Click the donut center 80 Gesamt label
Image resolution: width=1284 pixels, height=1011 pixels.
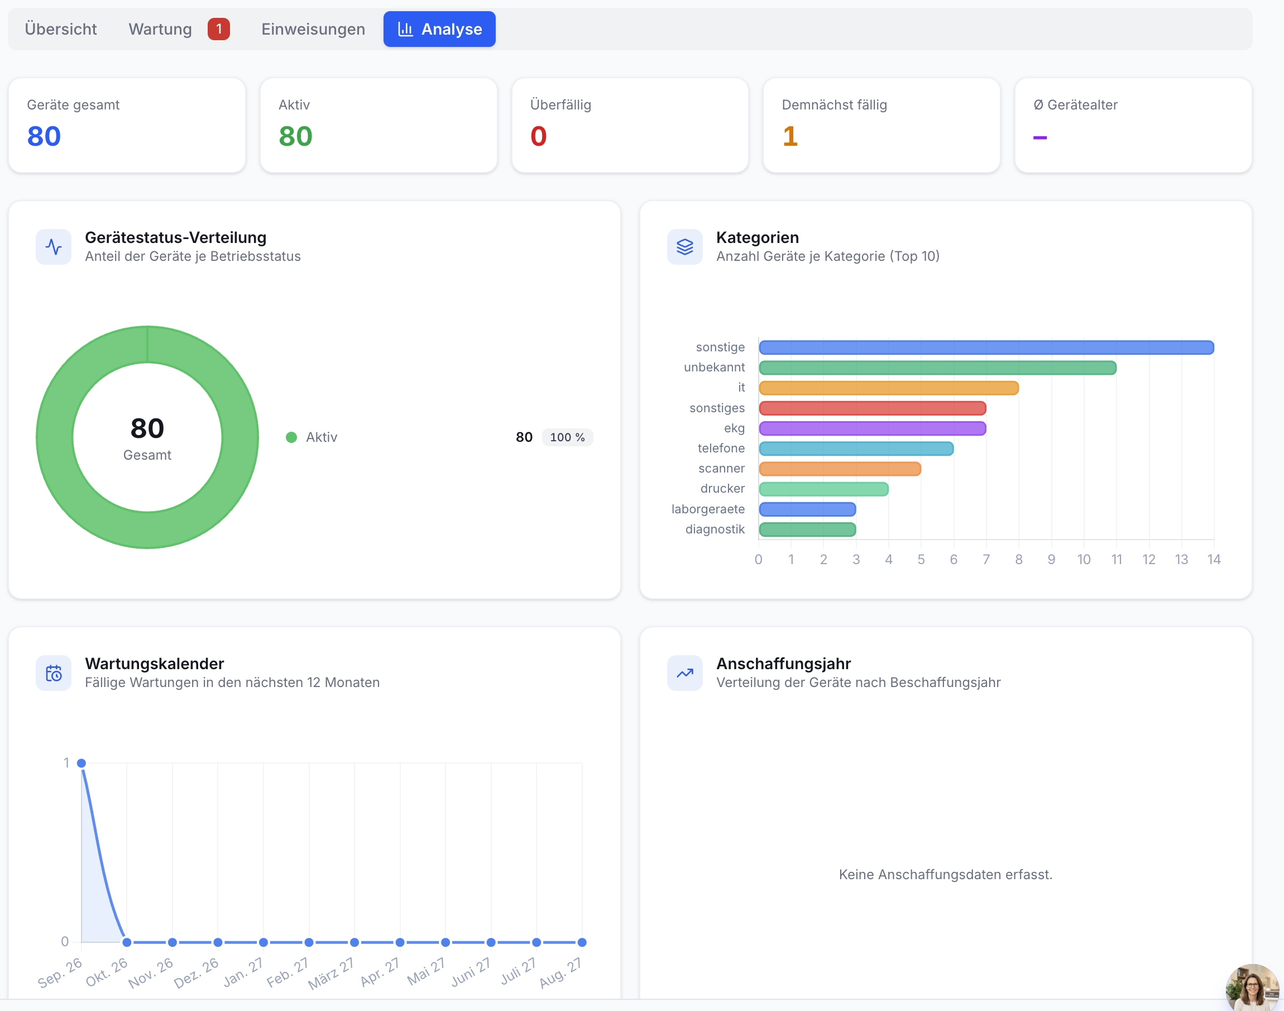(147, 437)
